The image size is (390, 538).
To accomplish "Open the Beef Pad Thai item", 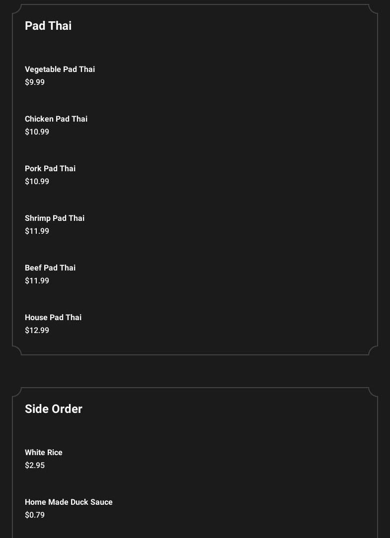I will click(50, 268).
